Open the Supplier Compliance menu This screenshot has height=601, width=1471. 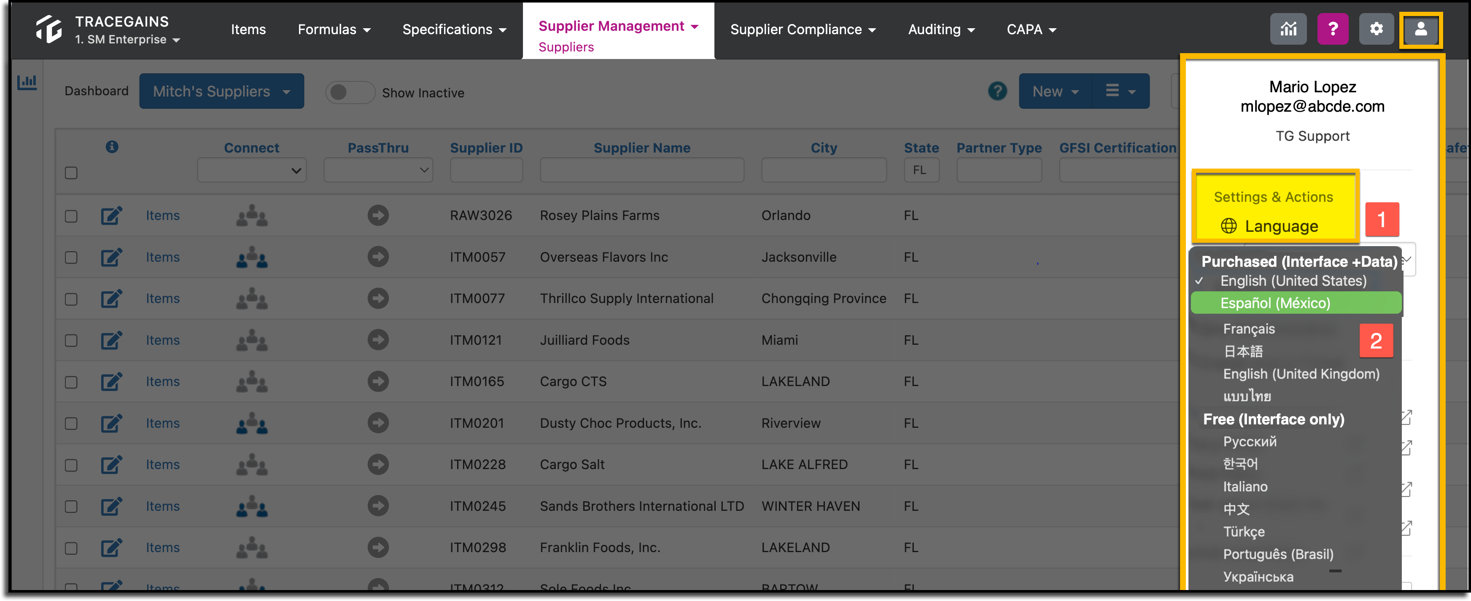click(802, 29)
